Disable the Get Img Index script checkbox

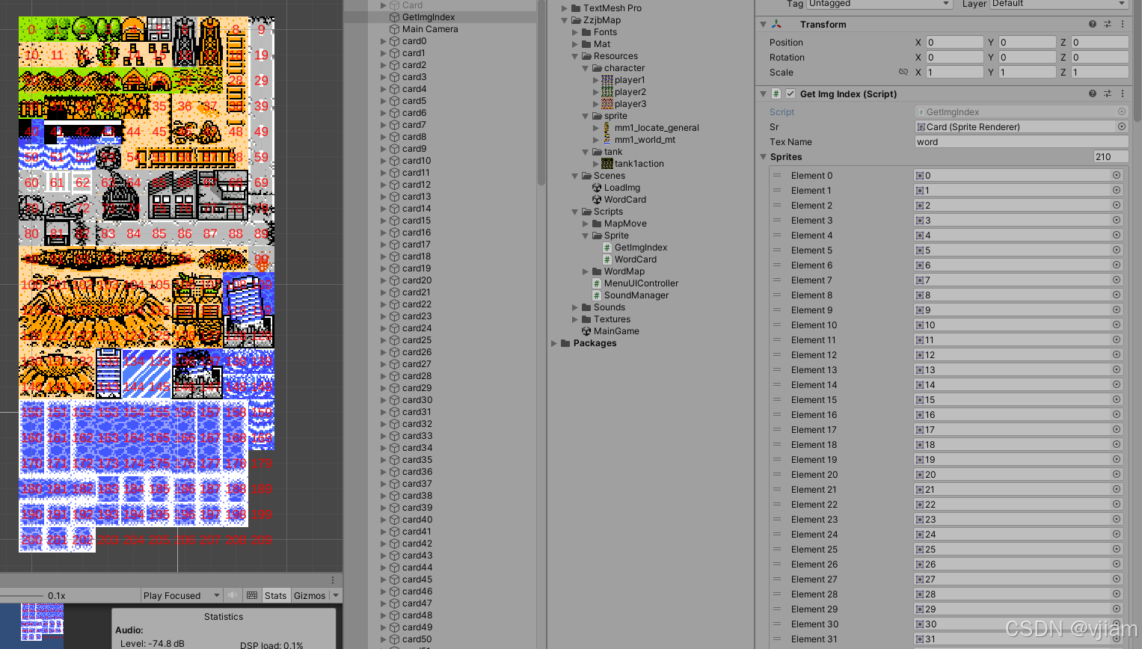791,94
